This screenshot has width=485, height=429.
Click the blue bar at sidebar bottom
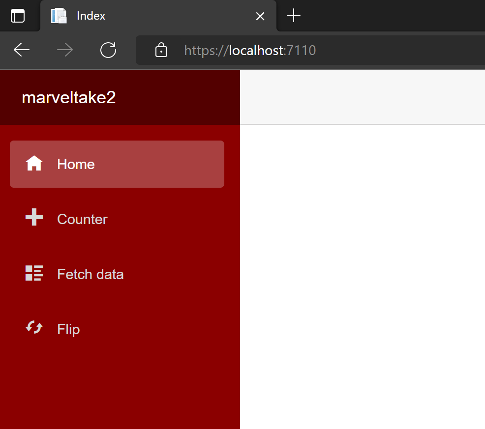coord(120,427)
